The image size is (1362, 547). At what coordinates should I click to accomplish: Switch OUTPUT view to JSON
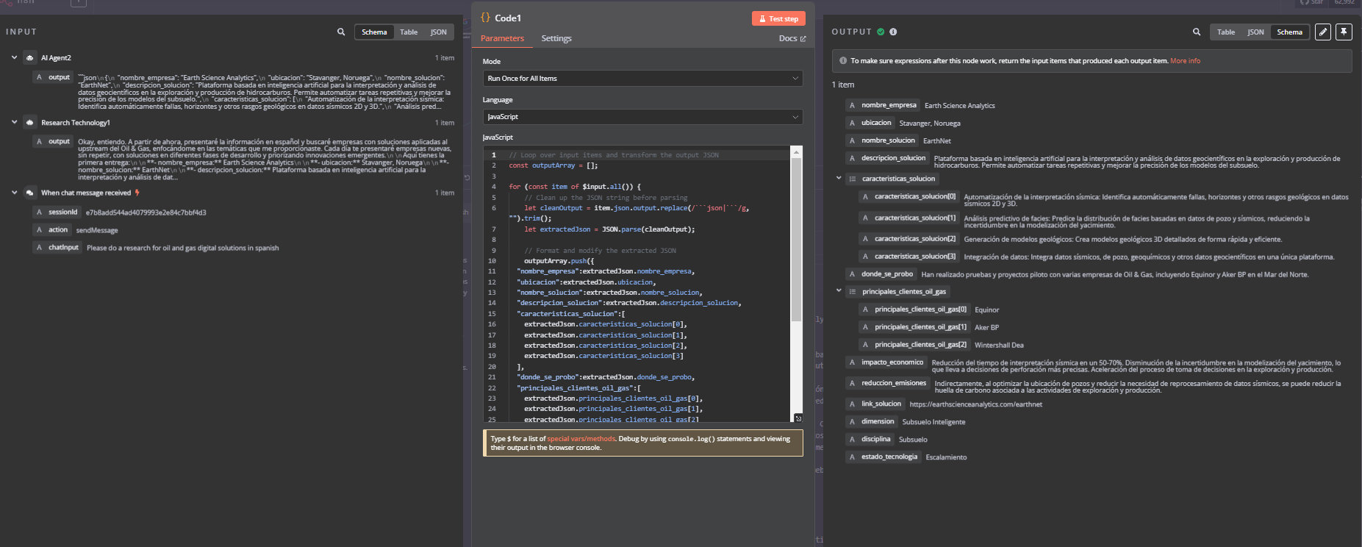[1256, 32]
